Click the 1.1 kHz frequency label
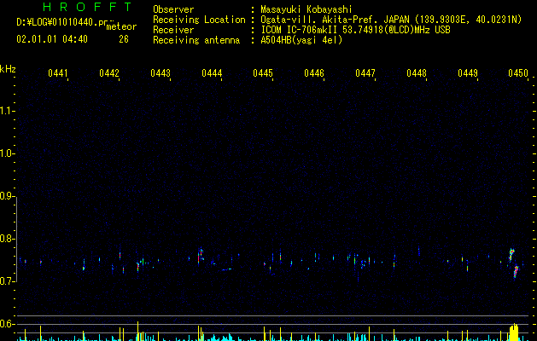 (x=7, y=111)
